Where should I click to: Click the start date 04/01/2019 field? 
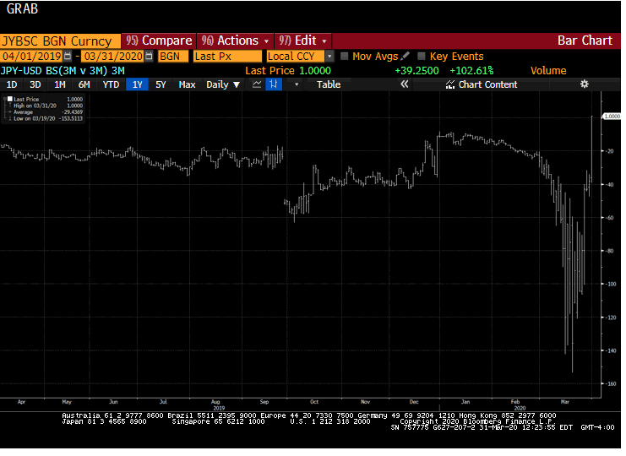(x=32, y=57)
